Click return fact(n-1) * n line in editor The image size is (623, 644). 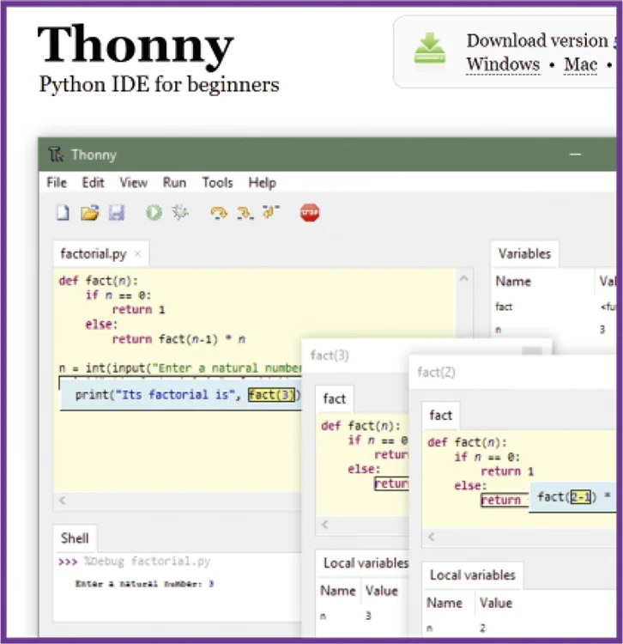tap(178, 339)
